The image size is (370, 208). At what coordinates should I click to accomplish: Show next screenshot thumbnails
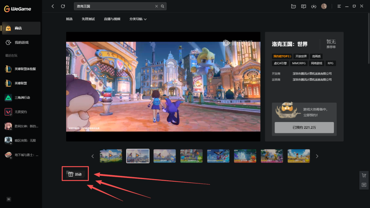click(x=317, y=156)
